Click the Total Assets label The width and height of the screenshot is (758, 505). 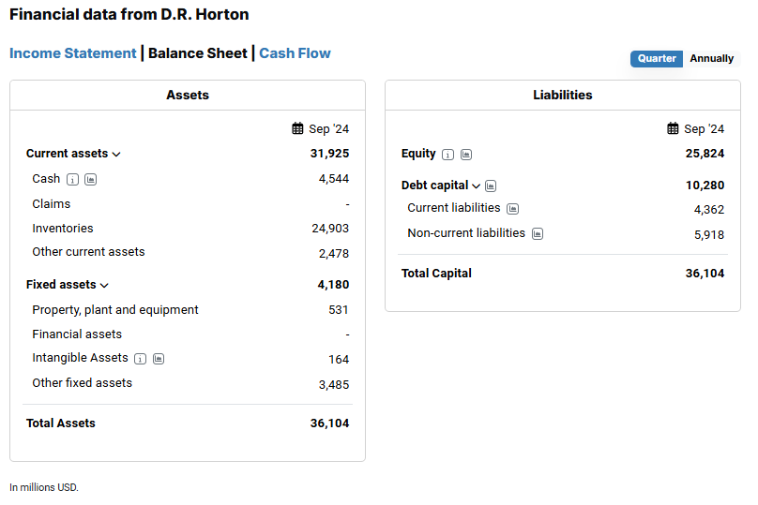click(61, 423)
